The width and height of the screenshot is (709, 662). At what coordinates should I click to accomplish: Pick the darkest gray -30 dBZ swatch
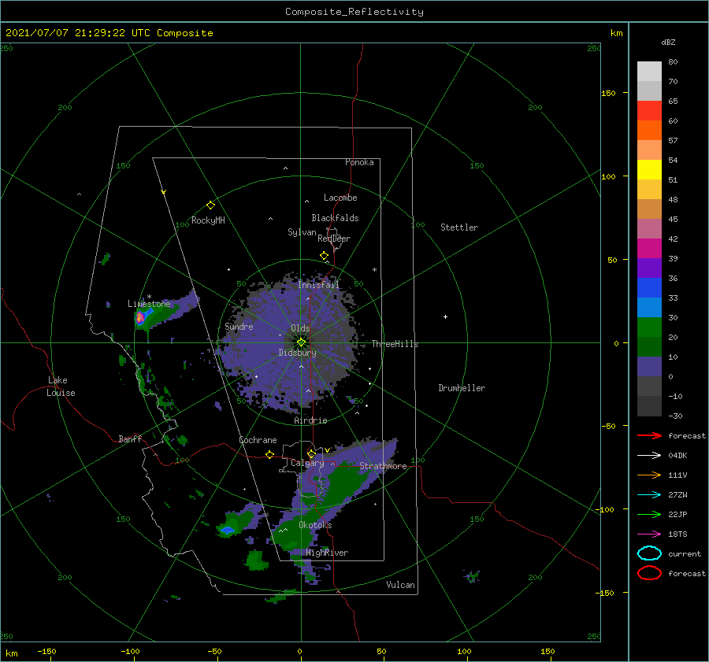[649, 406]
